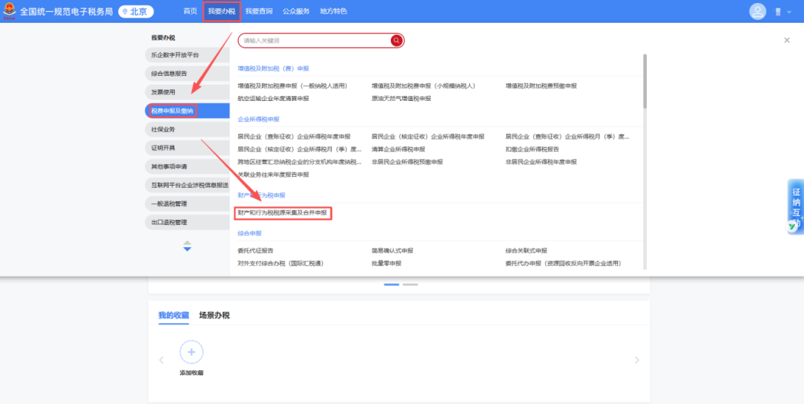
Task: Click the red magnifier search icon
Action: (x=397, y=40)
